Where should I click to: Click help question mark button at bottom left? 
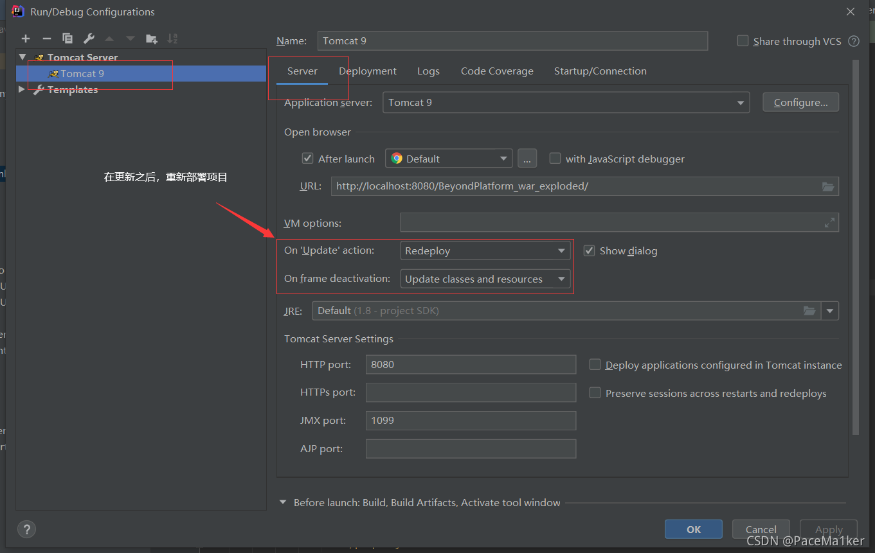pos(26,529)
